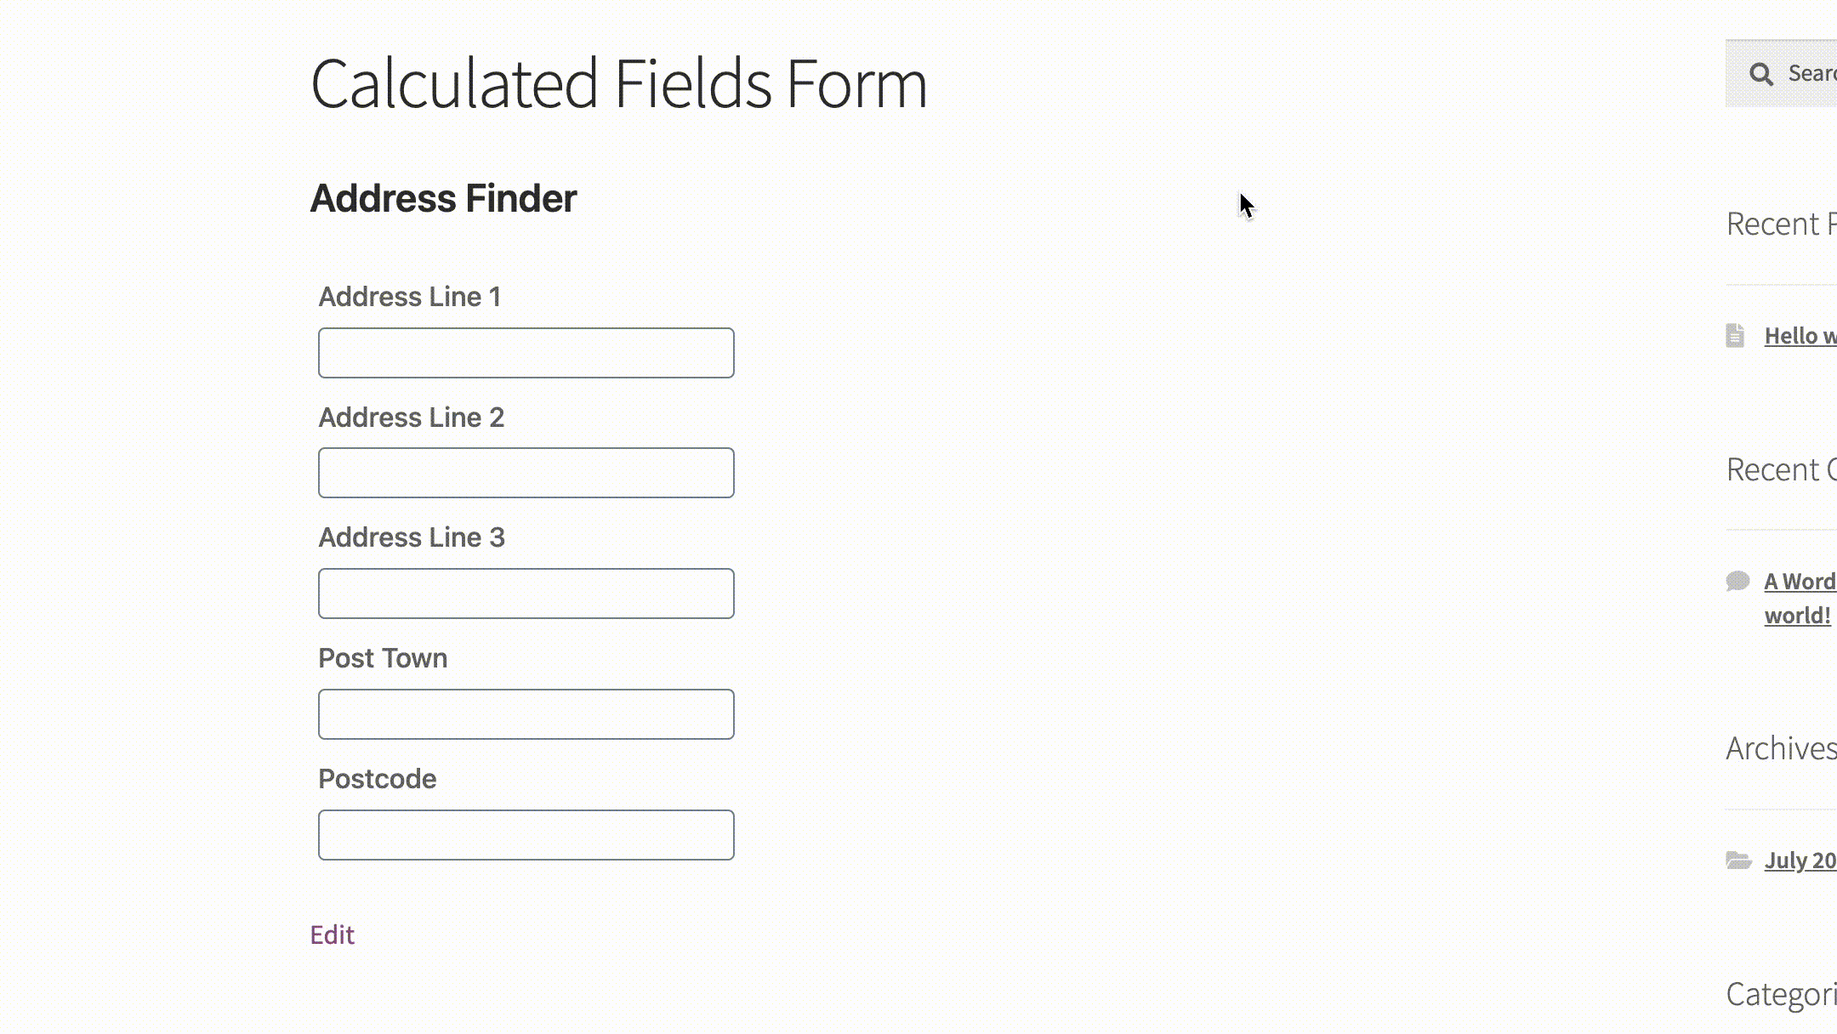The width and height of the screenshot is (1837, 1034).
Task: Click the Edit link below the form
Action: tap(333, 935)
